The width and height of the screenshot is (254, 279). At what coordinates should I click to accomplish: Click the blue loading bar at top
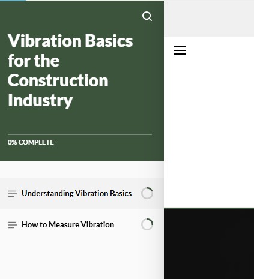(x=13, y=1)
